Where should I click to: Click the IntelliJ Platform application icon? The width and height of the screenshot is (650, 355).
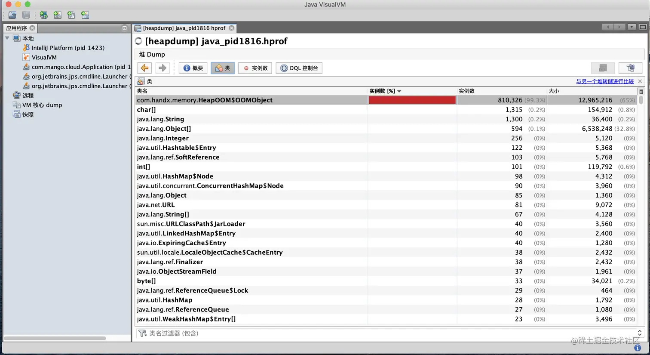(26, 48)
